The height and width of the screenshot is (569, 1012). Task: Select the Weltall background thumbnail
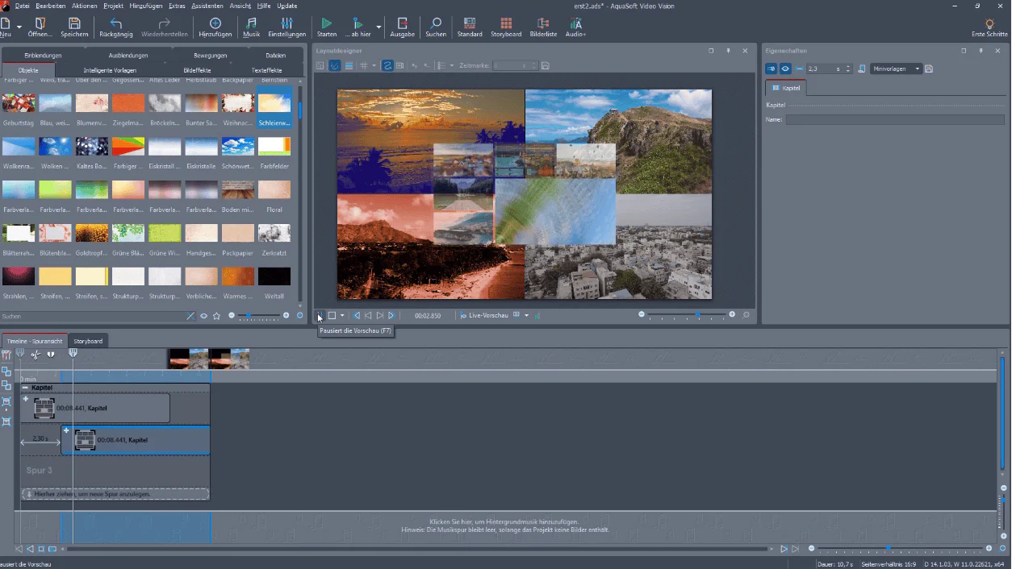click(x=274, y=276)
